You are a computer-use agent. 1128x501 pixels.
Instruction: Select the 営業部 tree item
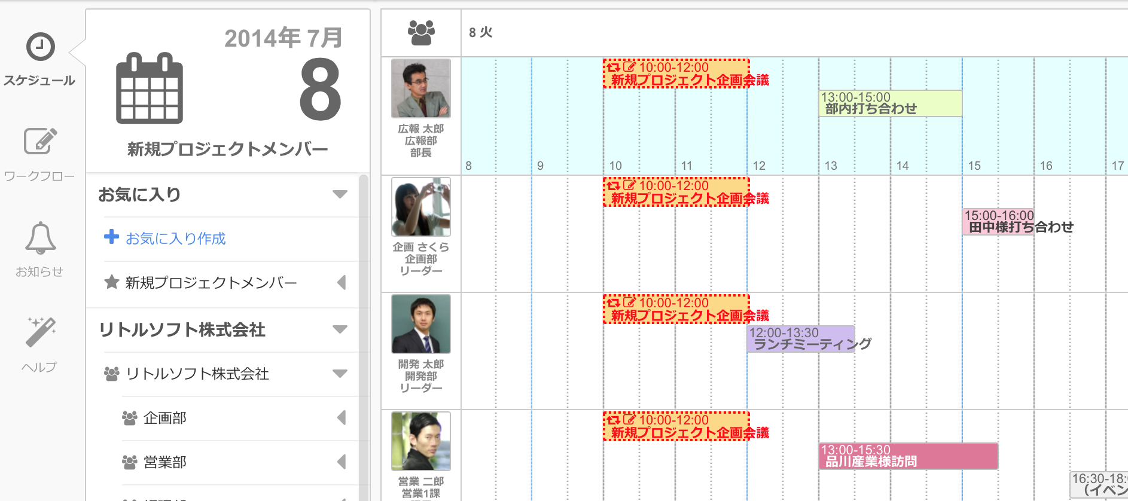(165, 462)
